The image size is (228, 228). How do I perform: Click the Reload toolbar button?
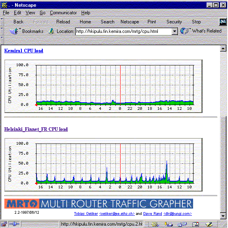tap(63, 22)
